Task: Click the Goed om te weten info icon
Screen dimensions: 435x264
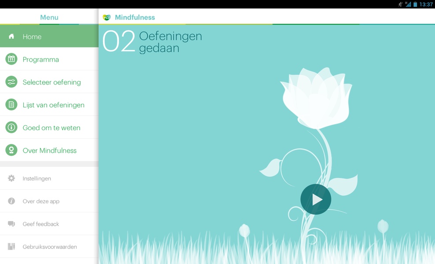Action: tap(11, 127)
